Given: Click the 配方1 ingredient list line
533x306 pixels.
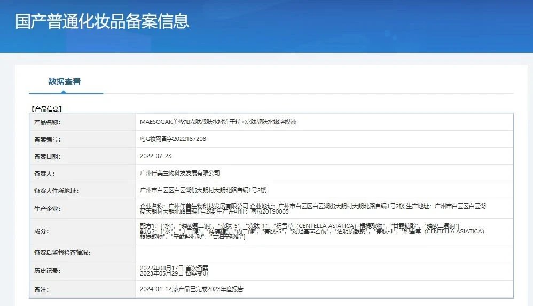Looking at the screenshot, I should (x=300, y=226).
